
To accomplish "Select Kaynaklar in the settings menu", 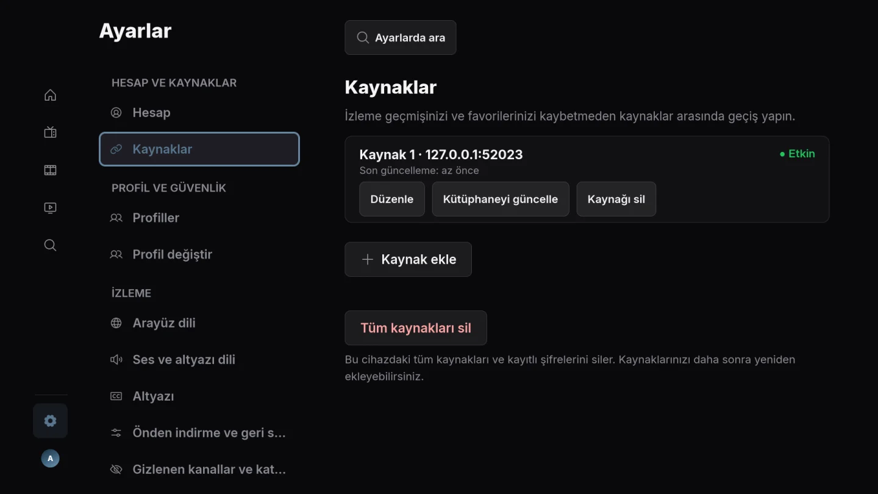I will coord(199,149).
